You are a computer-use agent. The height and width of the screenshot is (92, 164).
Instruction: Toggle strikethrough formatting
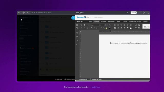pos(99,28)
